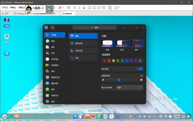The height and width of the screenshot is (121, 193).
Task: Click the back arrow in settings titlebar
Action: 53,27
